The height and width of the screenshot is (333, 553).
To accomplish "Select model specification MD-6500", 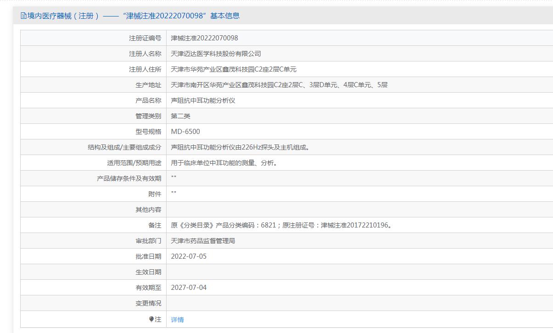I will pos(185,132).
